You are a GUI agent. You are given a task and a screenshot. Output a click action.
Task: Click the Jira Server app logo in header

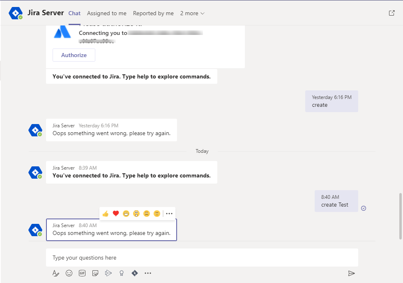pos(16,13)
